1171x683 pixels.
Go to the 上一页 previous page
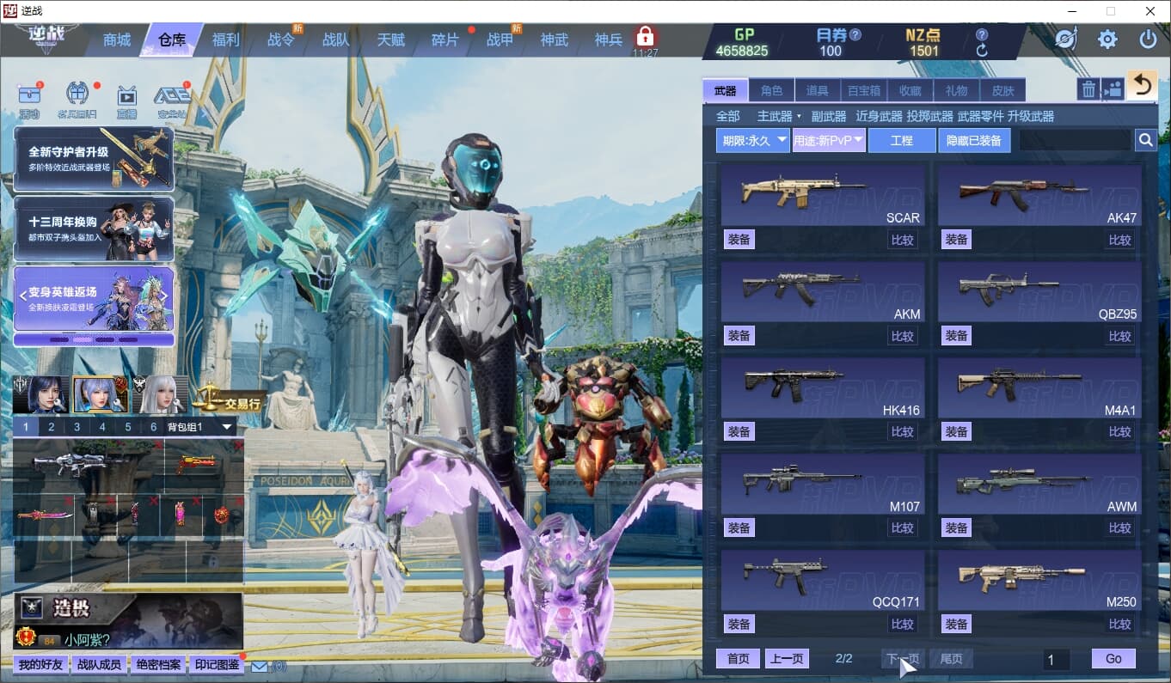(787, 659)
